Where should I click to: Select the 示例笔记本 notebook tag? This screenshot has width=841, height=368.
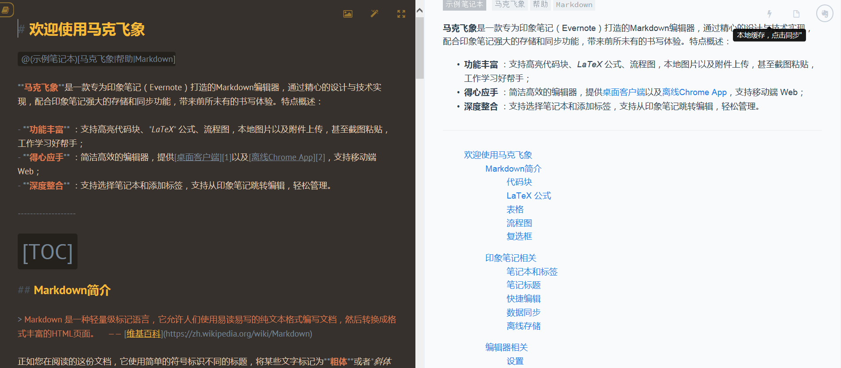[464, 4]
